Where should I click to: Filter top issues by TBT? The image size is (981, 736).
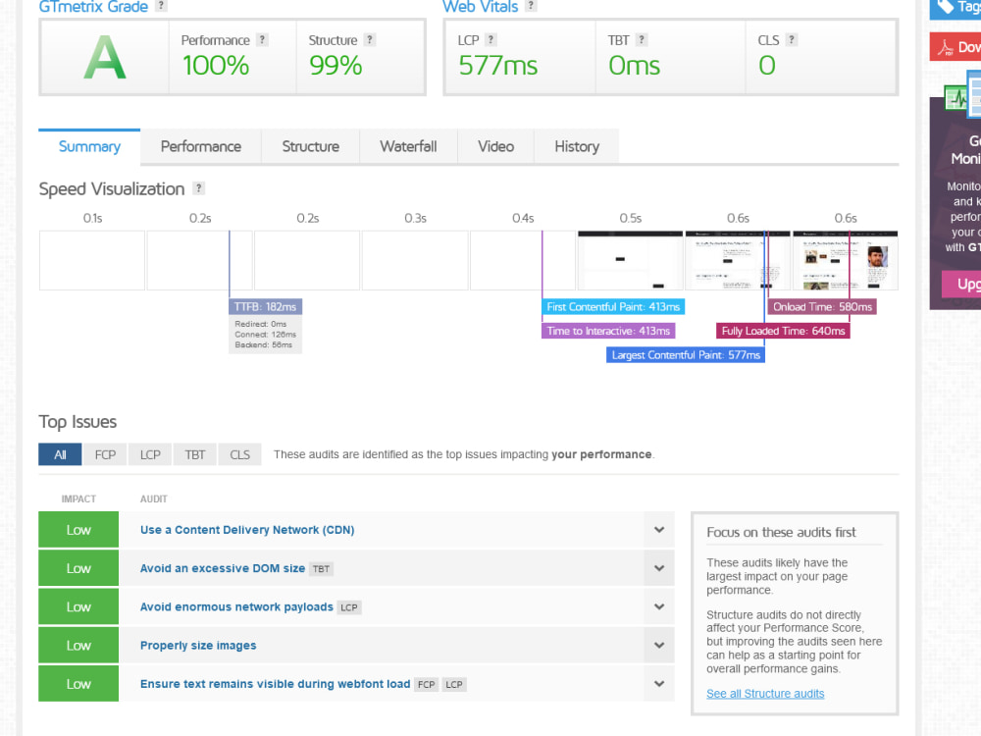[x=194, y=454]
